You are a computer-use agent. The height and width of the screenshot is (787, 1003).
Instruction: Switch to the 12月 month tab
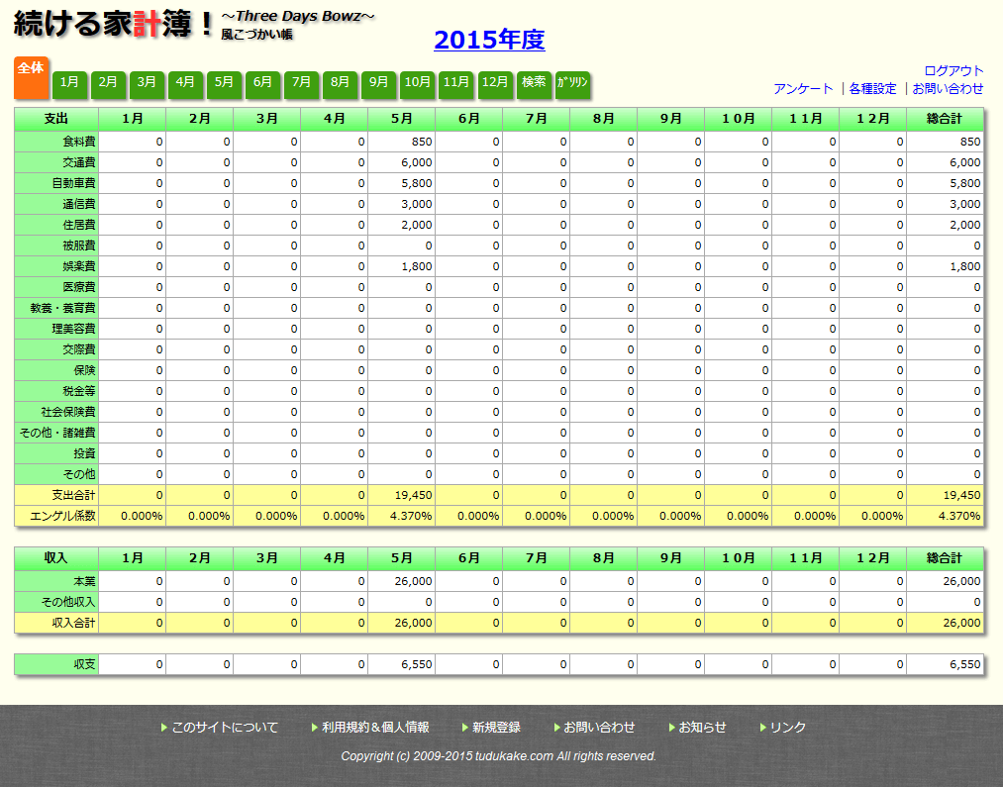click(x=494, y=83)
